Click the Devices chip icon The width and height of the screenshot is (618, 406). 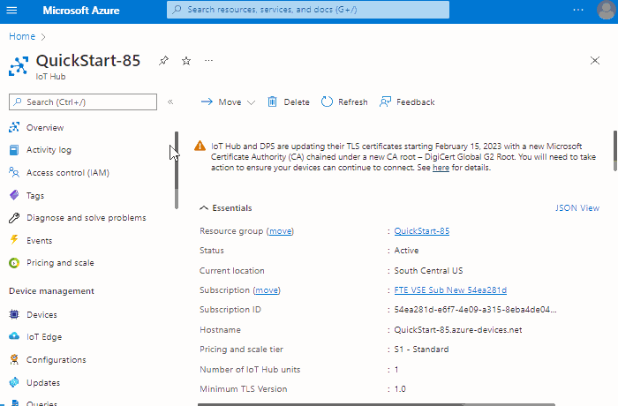(x=14, y=314)
